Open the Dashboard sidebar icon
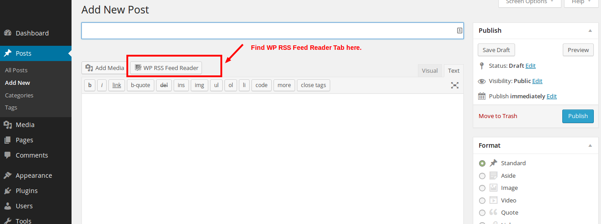Screen dimensions: 601x224 coord(8,33)
